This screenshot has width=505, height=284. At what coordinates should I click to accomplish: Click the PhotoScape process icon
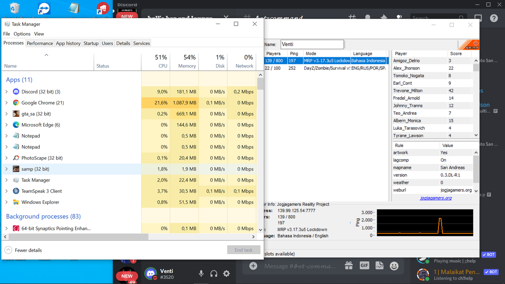click(16, 158)
